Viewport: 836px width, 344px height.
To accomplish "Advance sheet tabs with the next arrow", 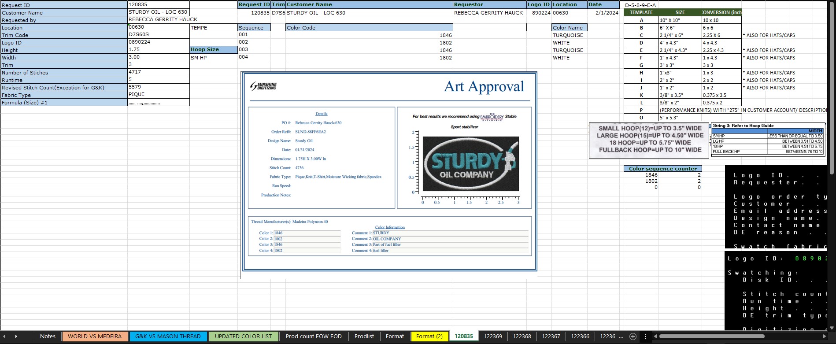I will (16, 337).
